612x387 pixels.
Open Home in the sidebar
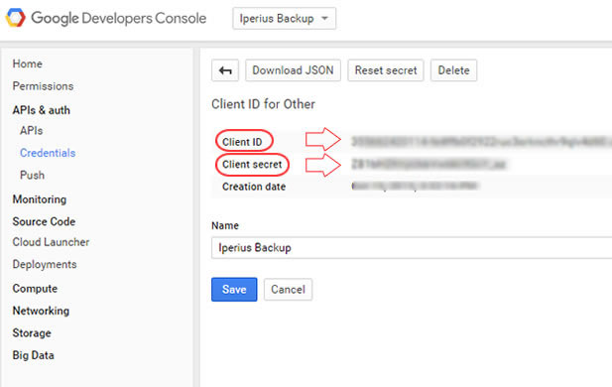click(x=28, y=64)
